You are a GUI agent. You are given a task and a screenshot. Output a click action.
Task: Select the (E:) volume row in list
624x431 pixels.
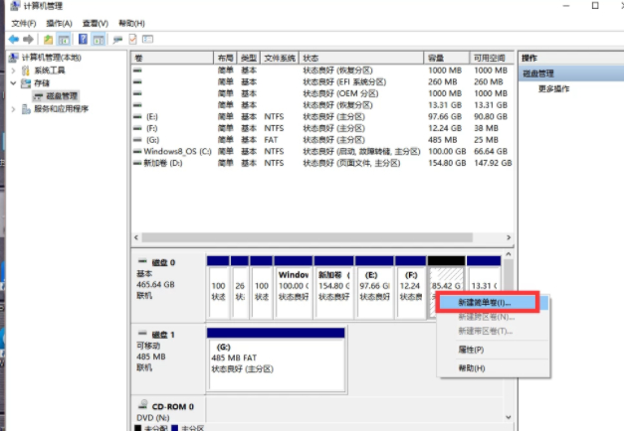coord(321,117)
